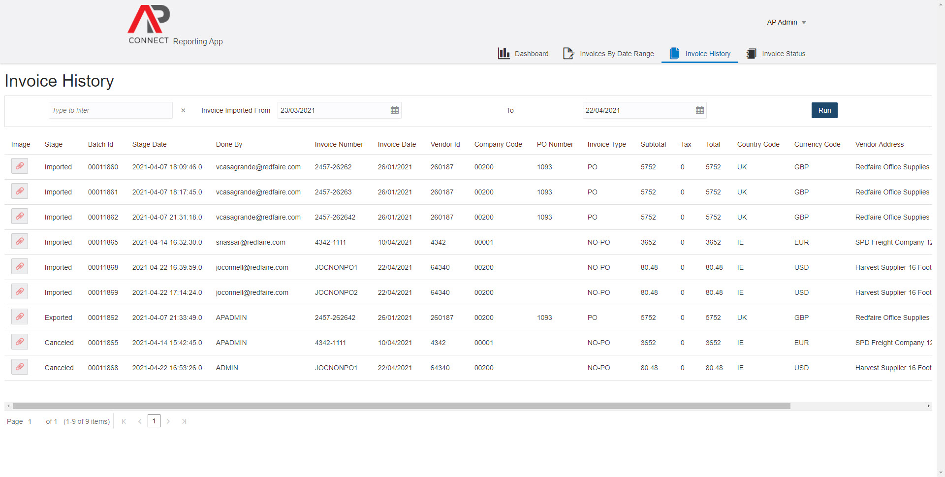Click the horizontal table scrollbar
This screenshot has height=477, width=945.
click(x=401, y=406)
